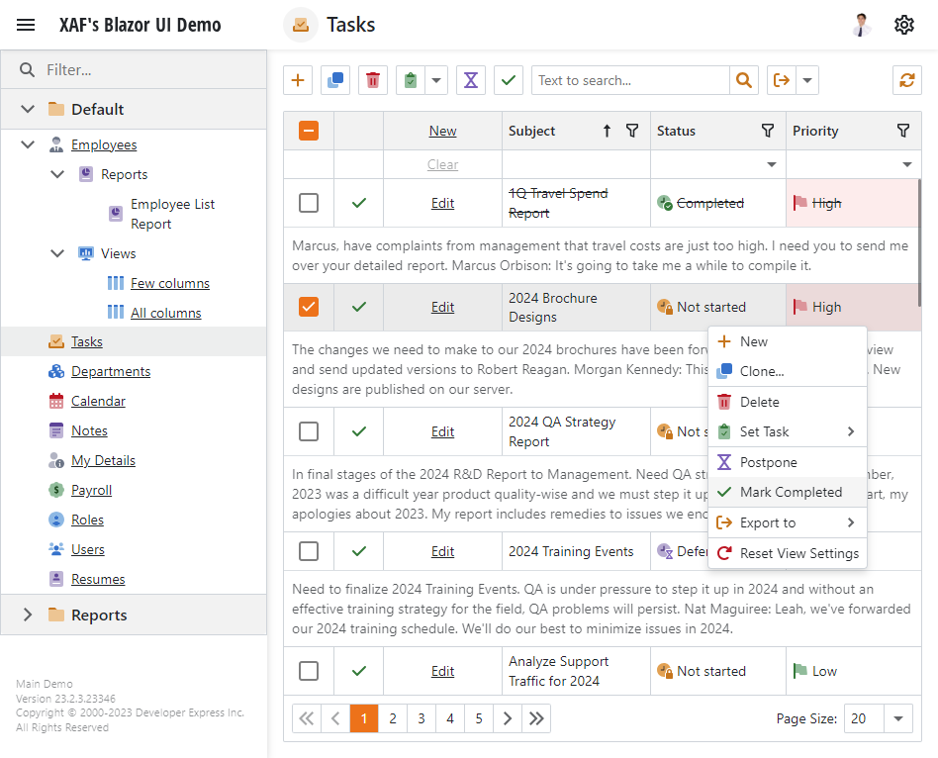Click the navigation Filter input field

(x=134, y=70)
